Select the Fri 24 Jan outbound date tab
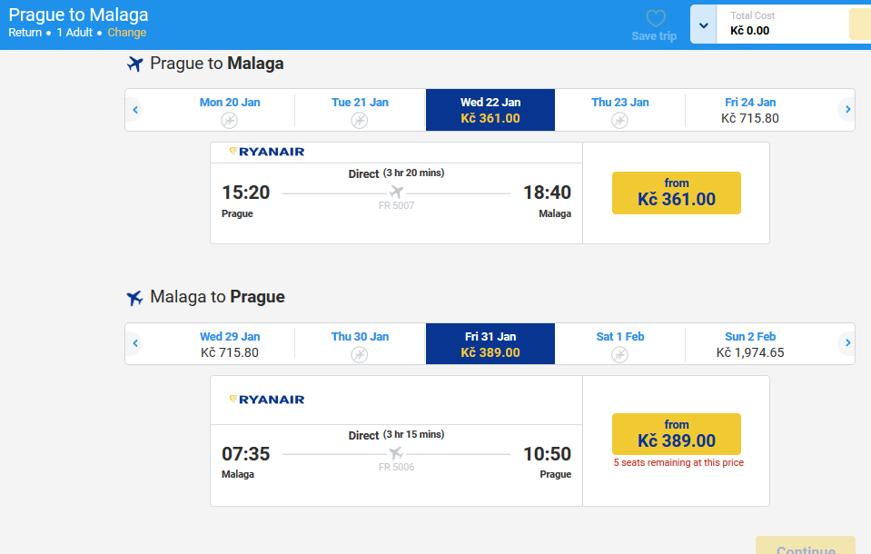Image resolution: width=871 pixels, height=554 pixels. click(750, 110)
